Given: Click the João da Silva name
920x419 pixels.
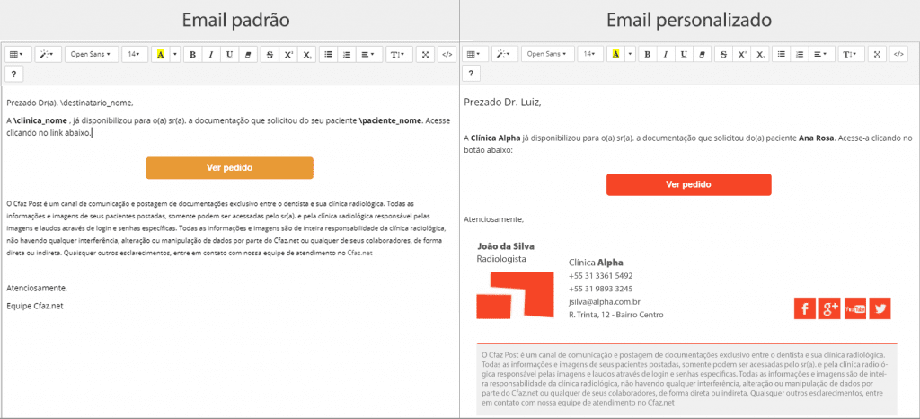Looking at the screenshot, I should (506, 246).
